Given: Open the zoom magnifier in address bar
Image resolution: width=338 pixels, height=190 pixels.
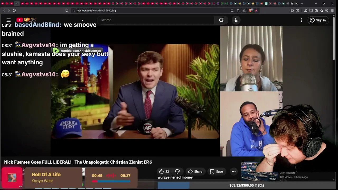Looking at the screenshot, I should coord(238,11).
